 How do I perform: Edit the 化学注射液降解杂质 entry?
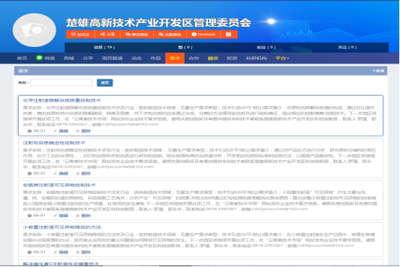click(61, 131)
